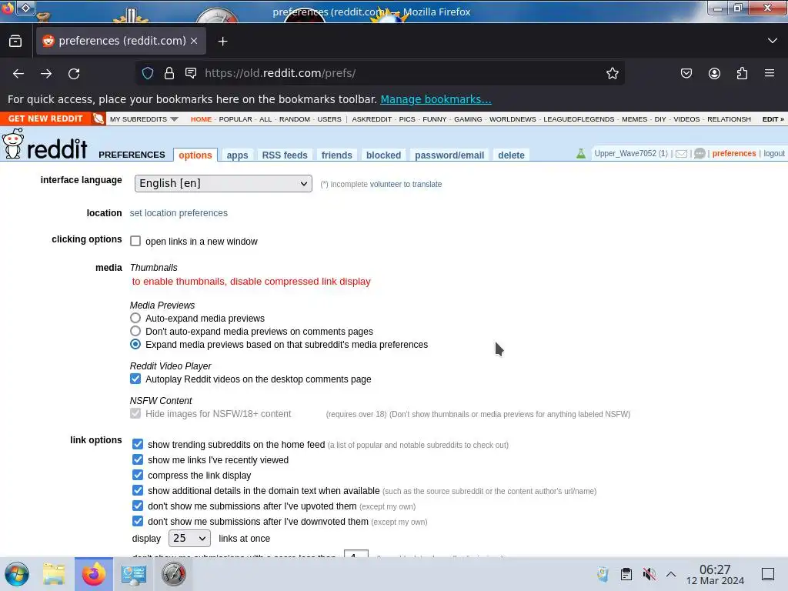Show site security padlock information
Image resolution: width=788 pixels, height=591 pixels.
click(x=169, y=73)
